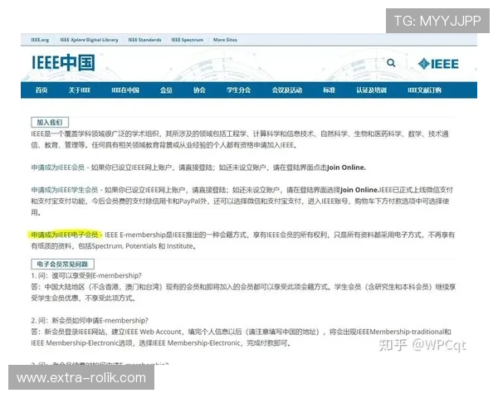Click question 1 about E-membership eligibility
This screenshot has width=498, height=398.
click(86, 275)
